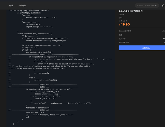Click the product title 2.4.x热更新大厅子游戏分包

[131, 11]
